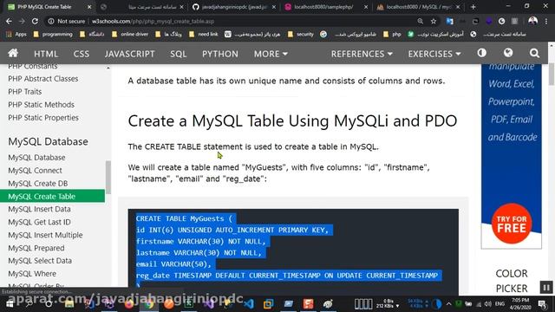This screenshot has width=555, height=312.
Task: Open the Apps grid shortcut
Action: 16,35
